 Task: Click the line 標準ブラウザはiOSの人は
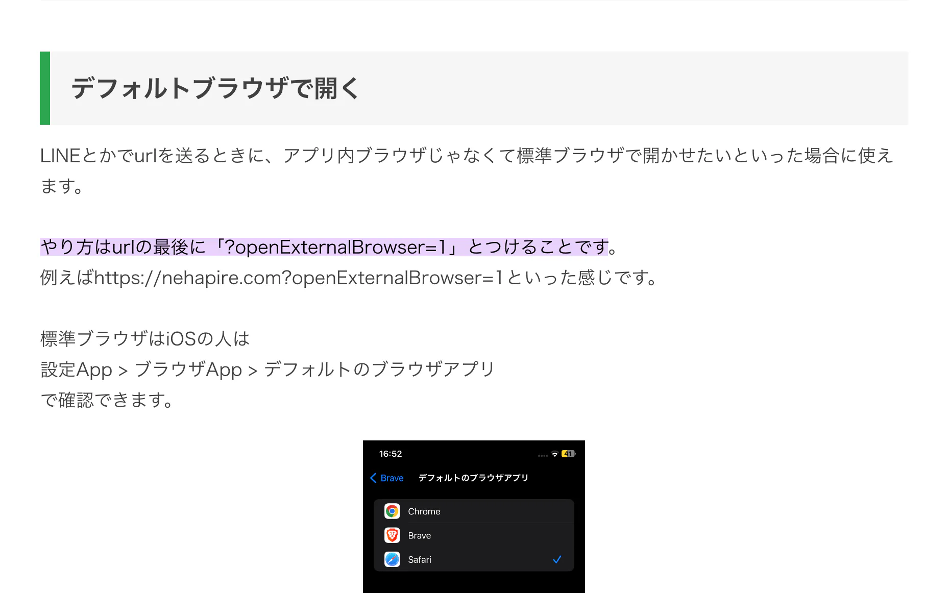click(x=145, y=339)
